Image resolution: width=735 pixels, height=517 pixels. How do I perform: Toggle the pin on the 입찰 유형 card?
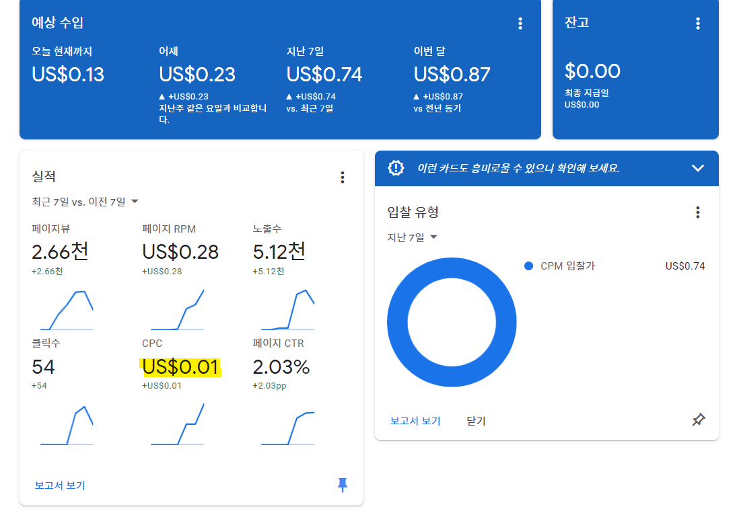click(699, 421)
